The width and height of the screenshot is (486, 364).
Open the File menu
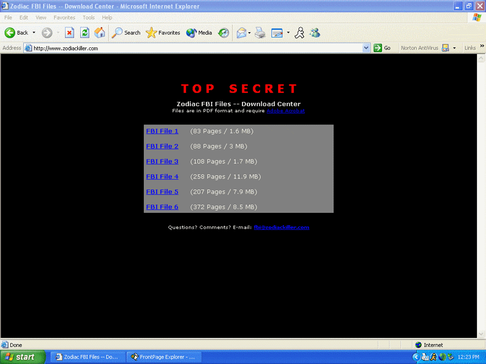pos(8,18)
